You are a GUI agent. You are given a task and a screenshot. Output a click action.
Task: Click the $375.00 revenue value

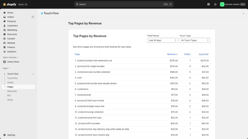(174, 61)
